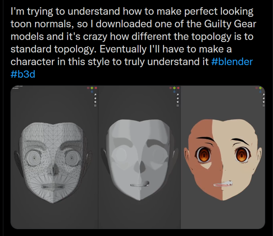
Task: Click camera view icon in wireframe viewport
Action: [x=95, y=102]
